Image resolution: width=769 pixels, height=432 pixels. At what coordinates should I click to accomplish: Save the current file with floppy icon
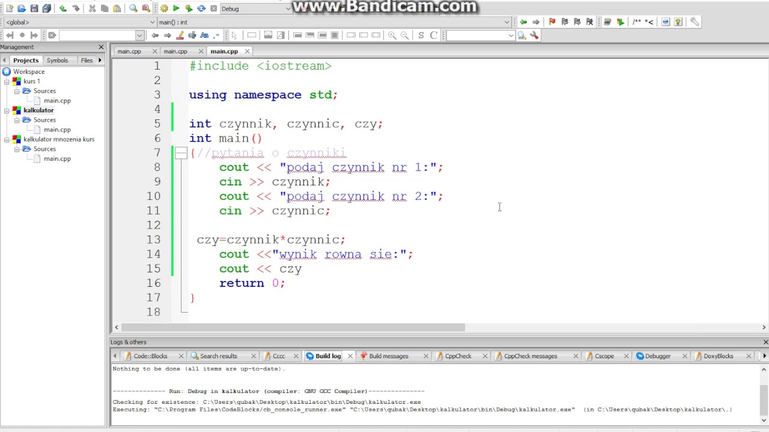(34, 8)
